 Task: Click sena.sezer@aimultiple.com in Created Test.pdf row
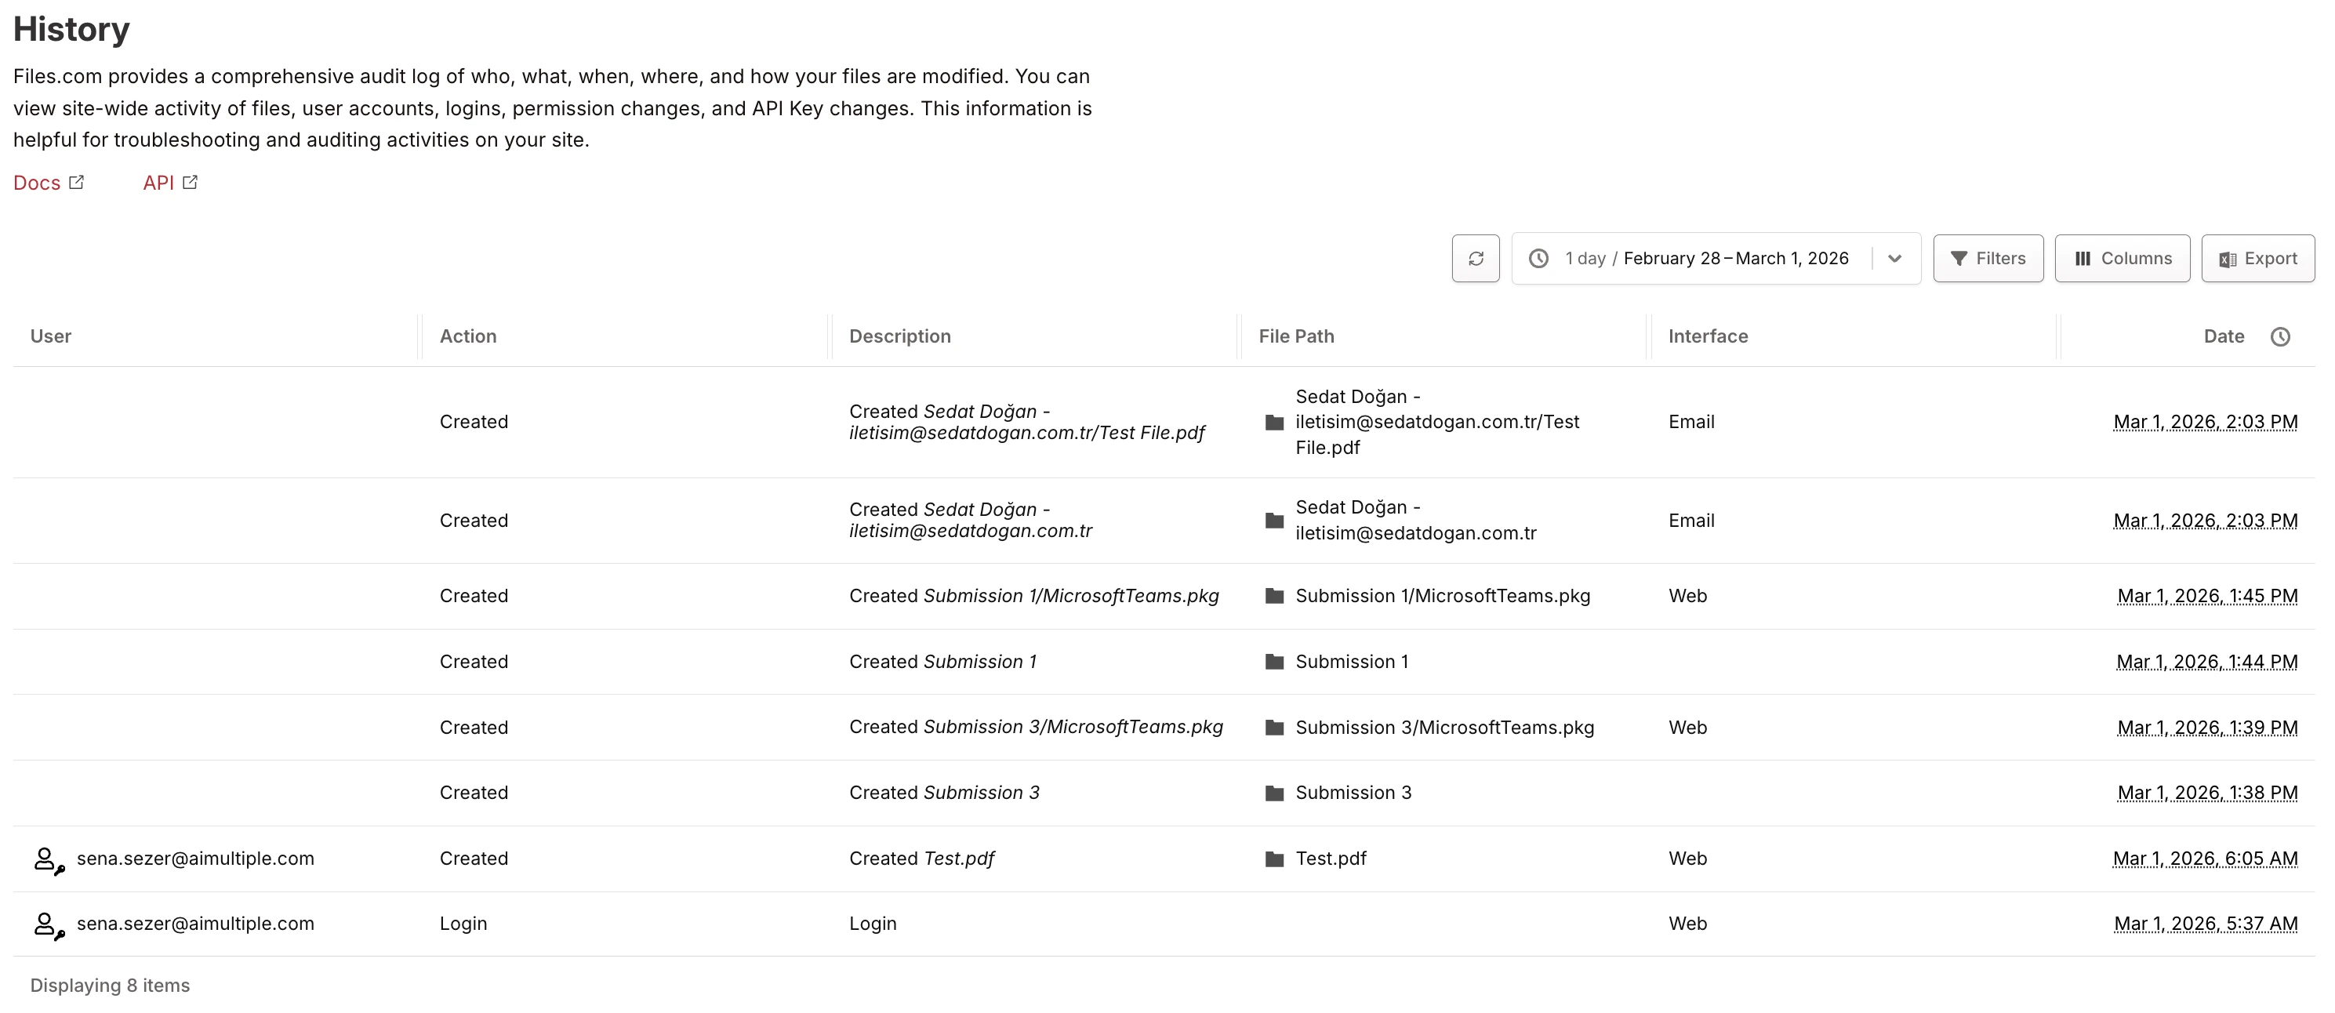[196, 858]
